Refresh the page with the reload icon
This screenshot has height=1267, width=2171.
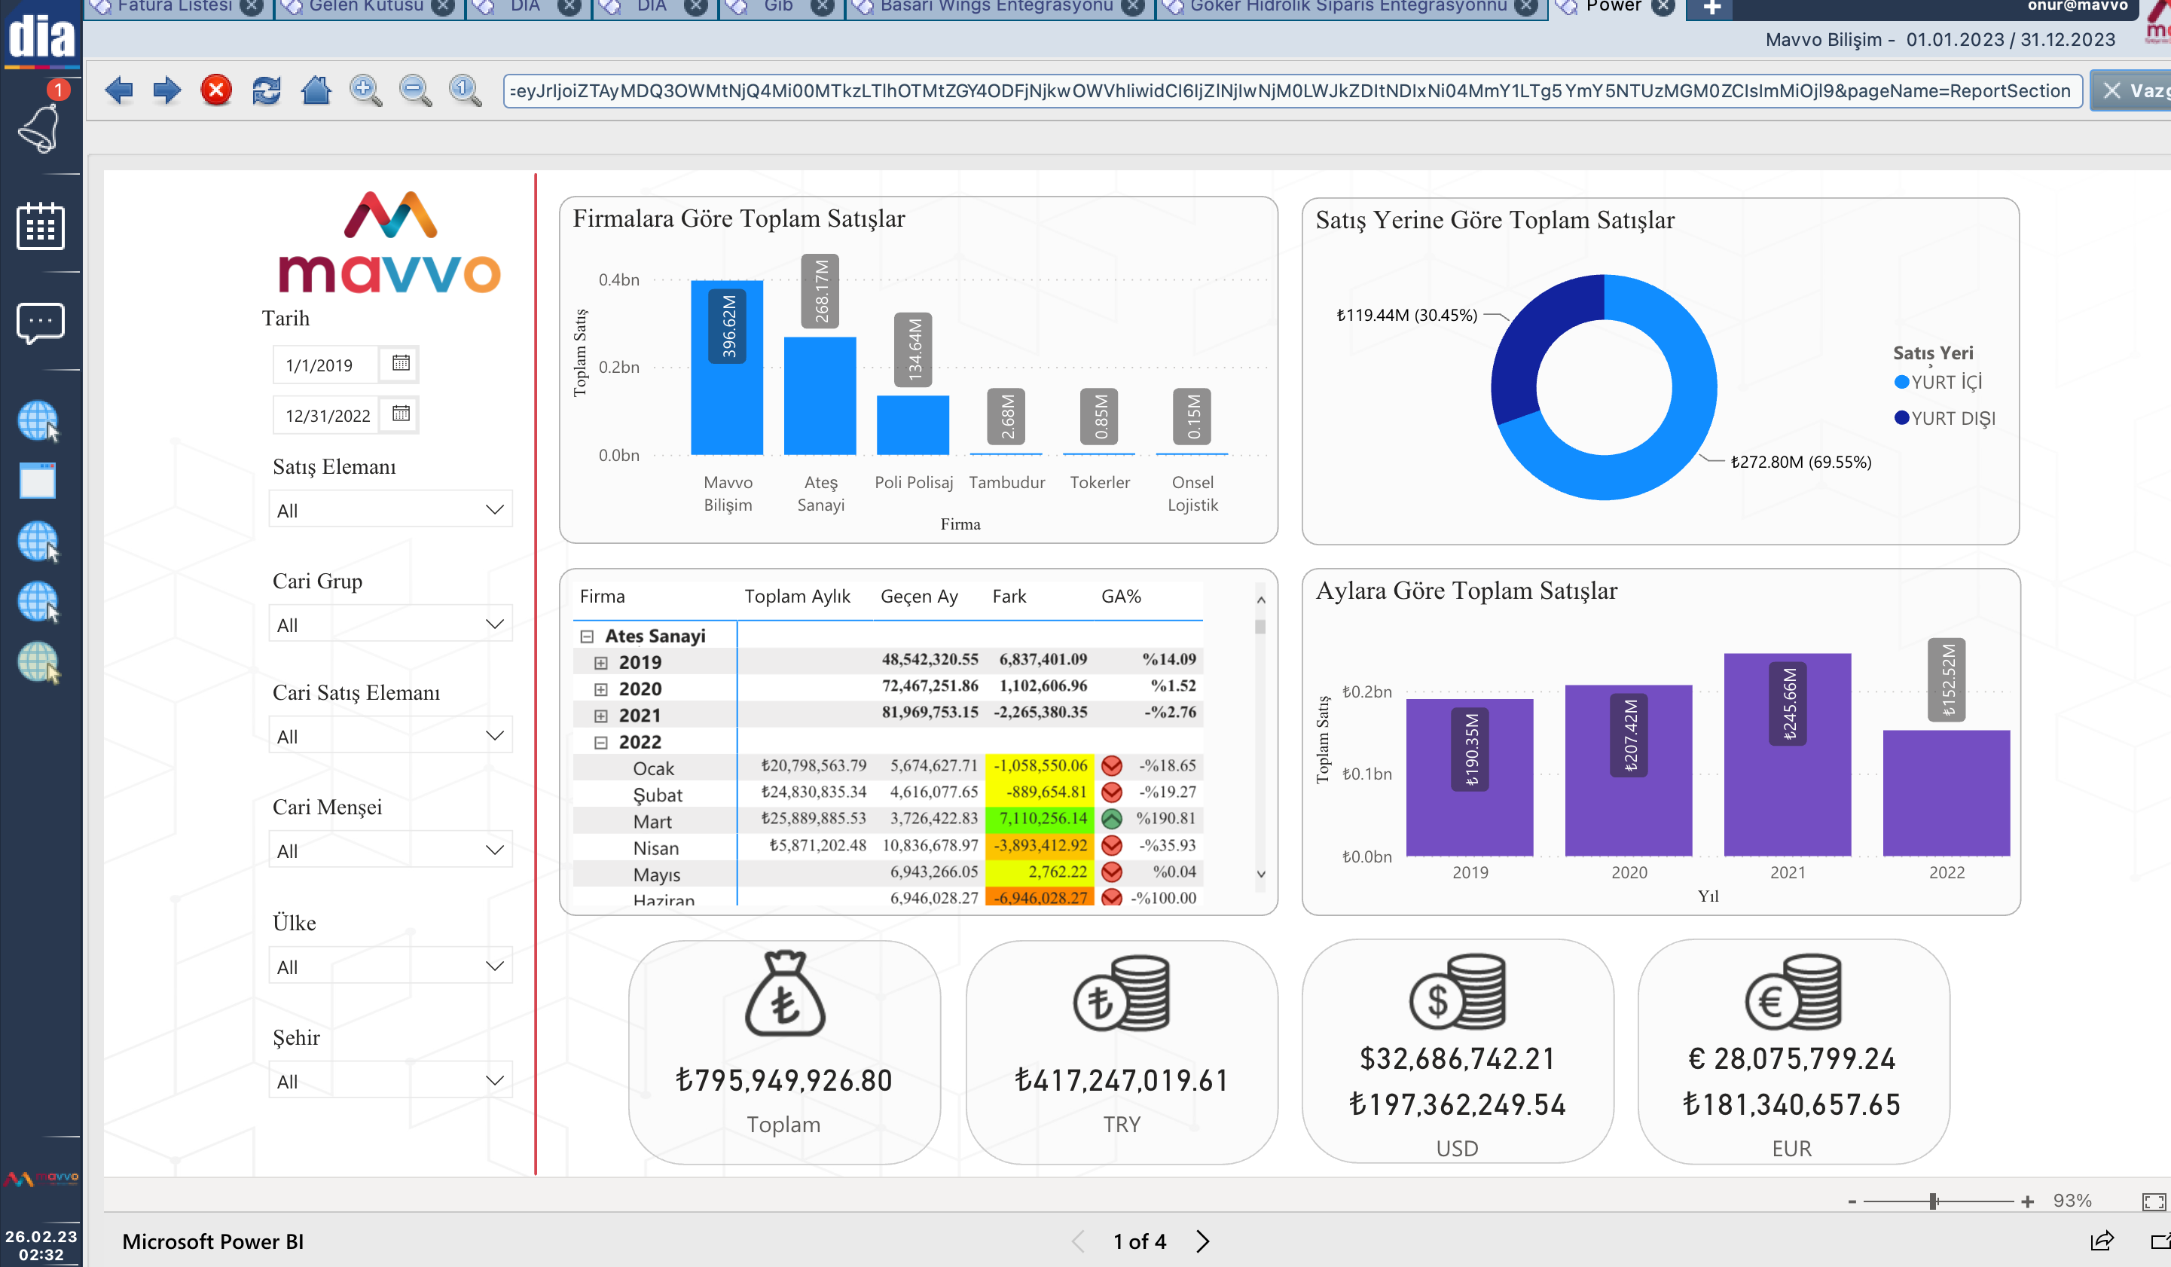266,90
